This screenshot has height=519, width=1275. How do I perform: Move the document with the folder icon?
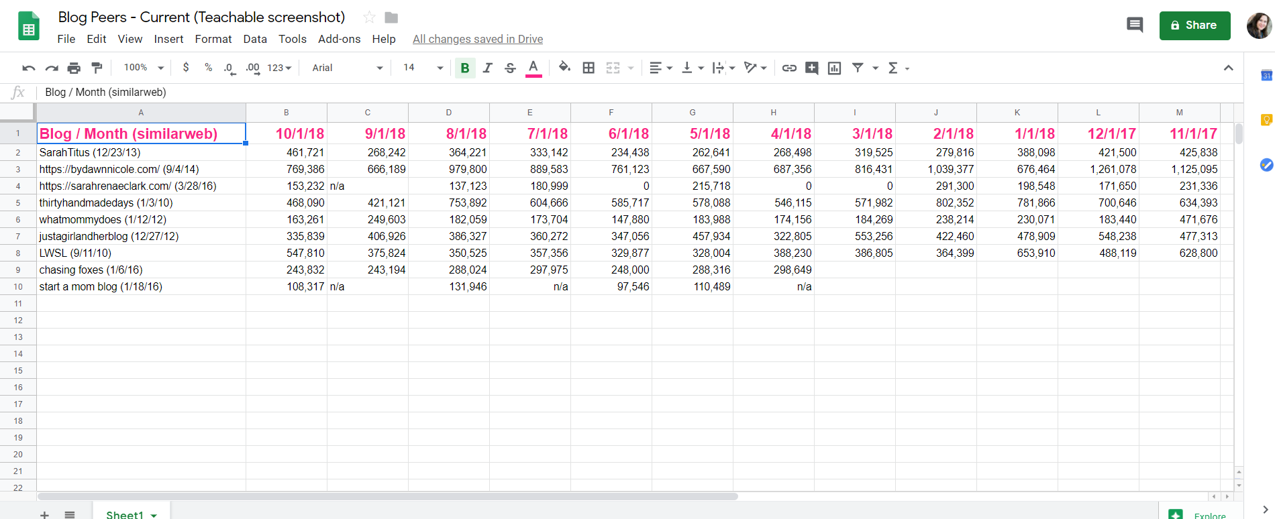(x=391, y=17)
